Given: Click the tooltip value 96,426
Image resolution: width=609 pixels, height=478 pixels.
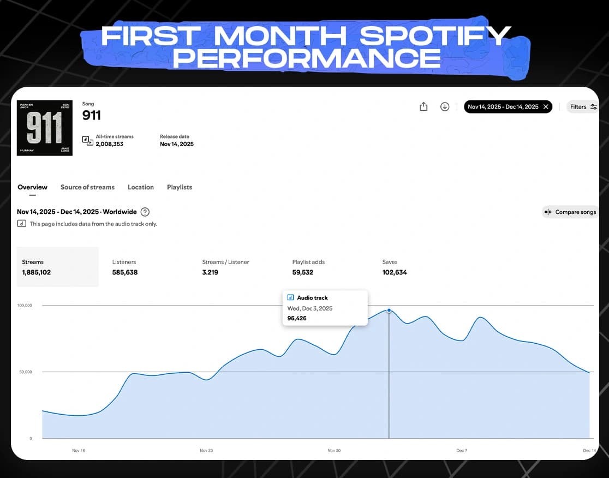Looking at the screenshot, I should coord(297,318).
